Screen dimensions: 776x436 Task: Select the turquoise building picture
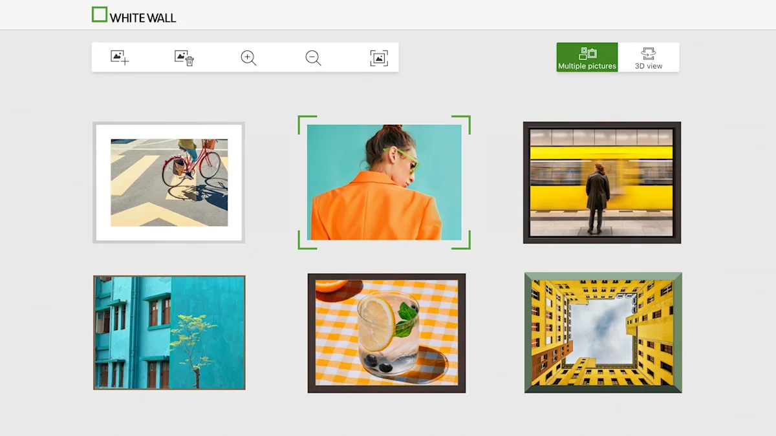169,333
